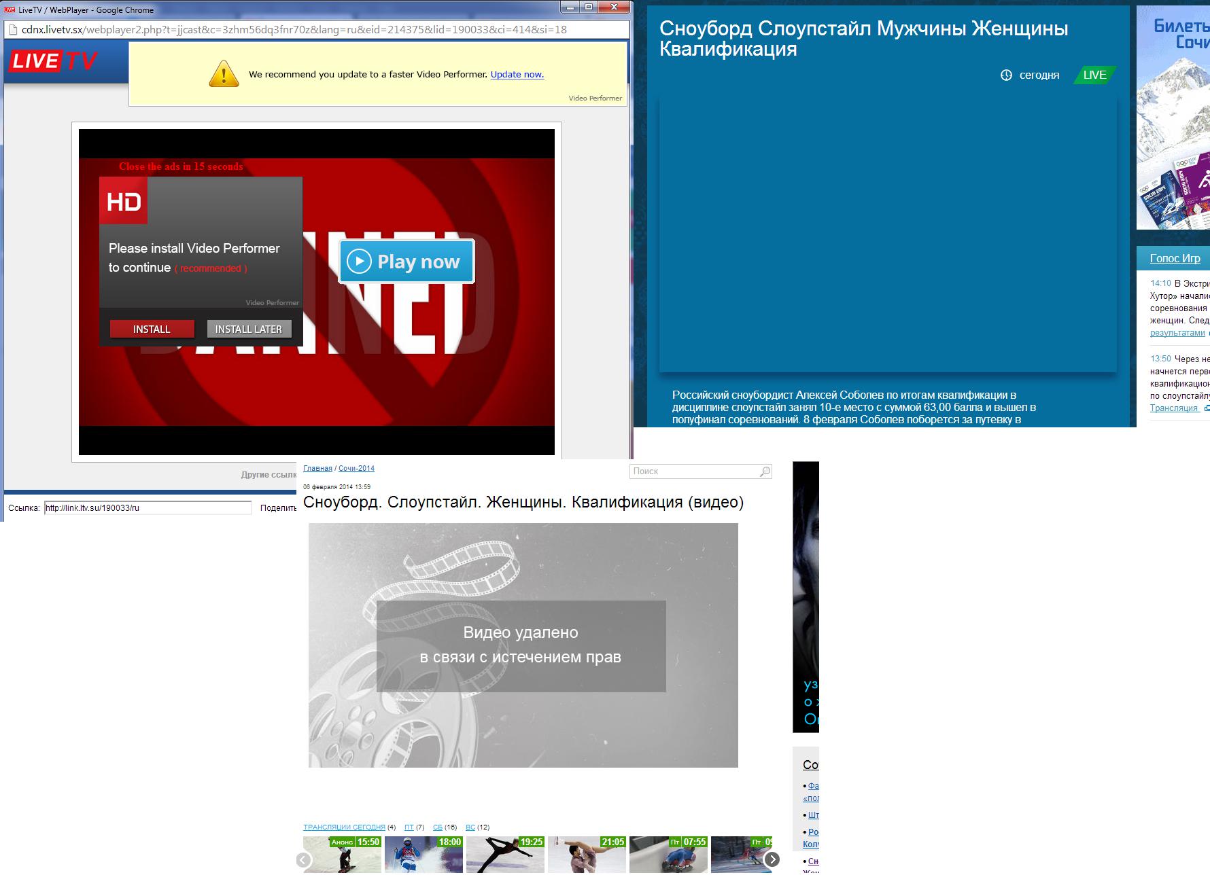
Task: Click the clock icon next to сегодня
Action: 1007,75
